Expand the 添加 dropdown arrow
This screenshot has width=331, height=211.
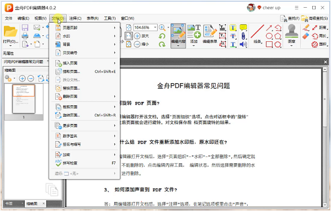[194, 46]
